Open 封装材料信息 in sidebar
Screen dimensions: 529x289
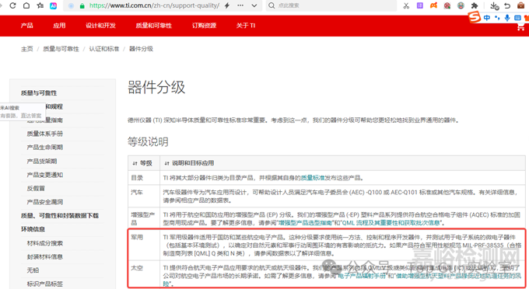click(45, 256)
